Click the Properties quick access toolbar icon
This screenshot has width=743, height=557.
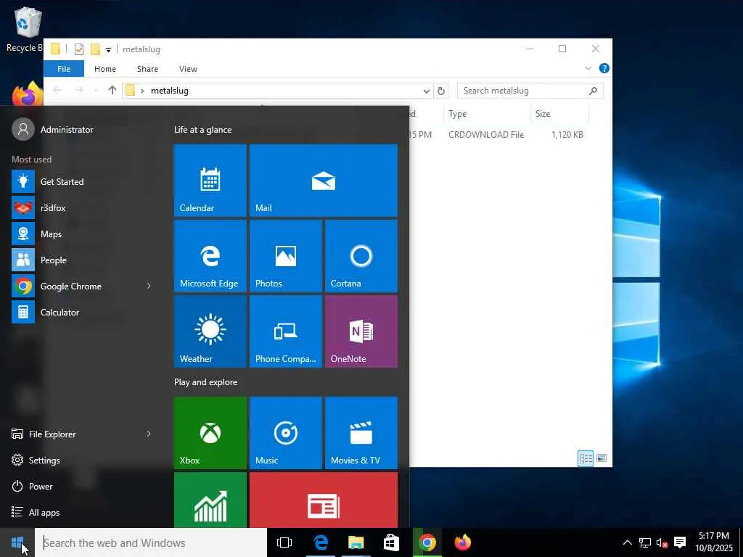(79, 49)
